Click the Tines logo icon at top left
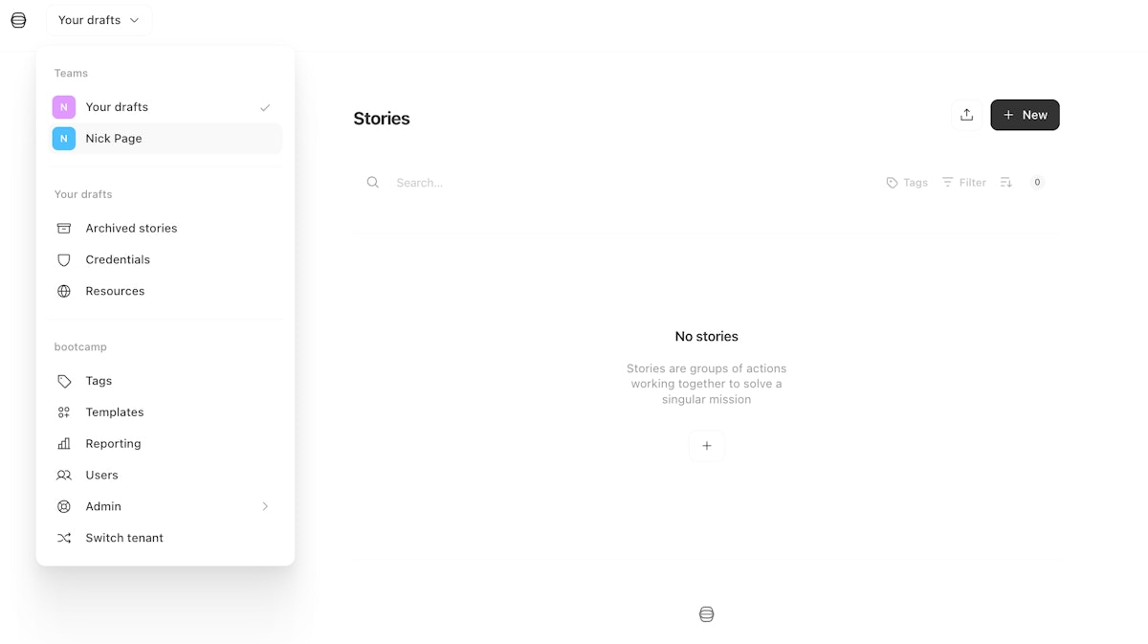Image resolution: width=1148 pixels, height=644 pixels. [x=18, y=20]
